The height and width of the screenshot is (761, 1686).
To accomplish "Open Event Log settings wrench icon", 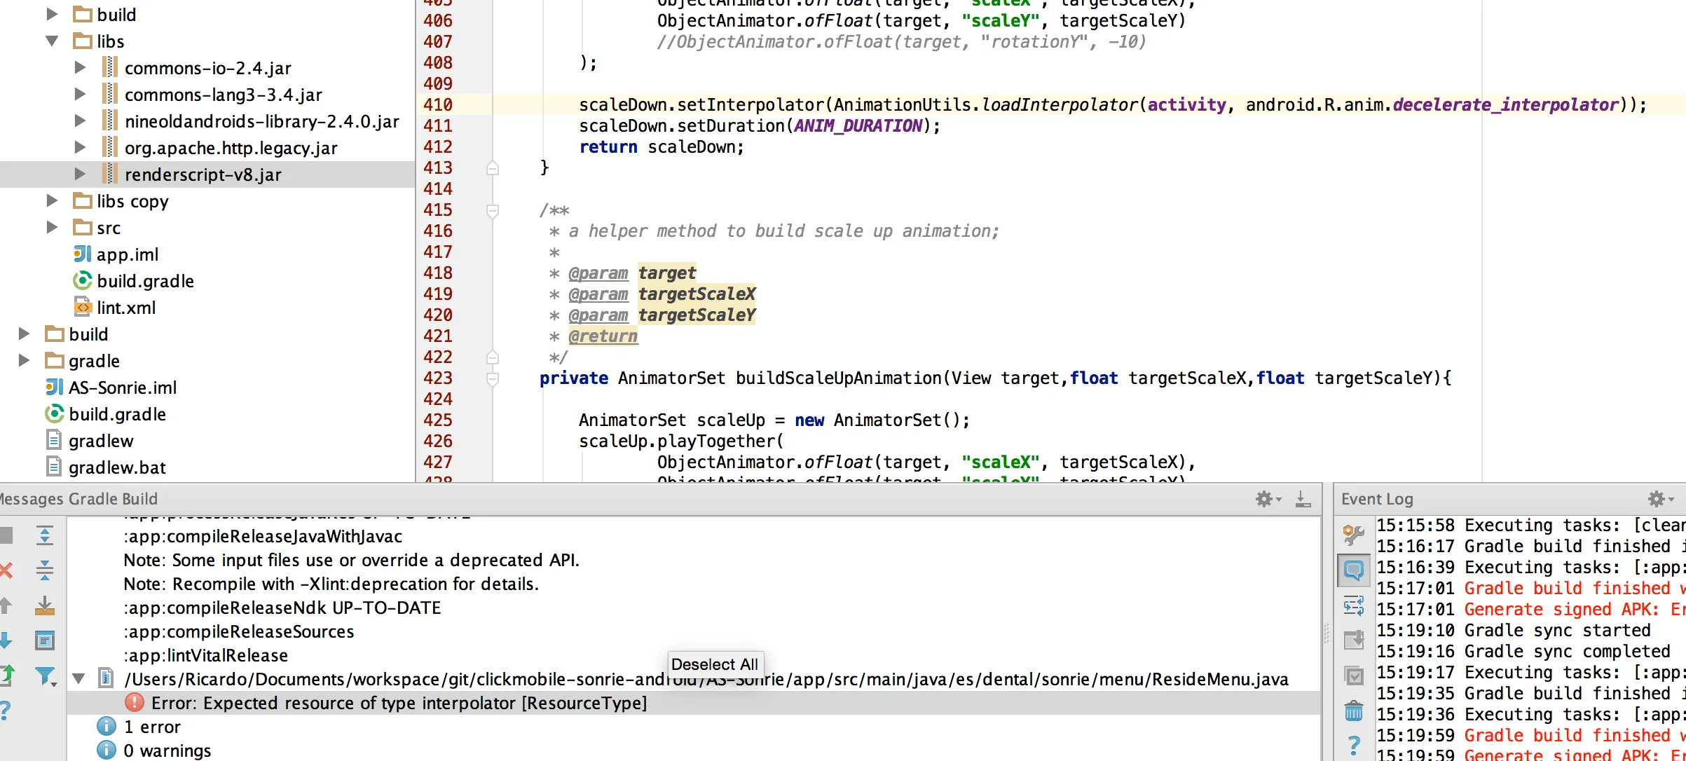I will coord(1354,535).
